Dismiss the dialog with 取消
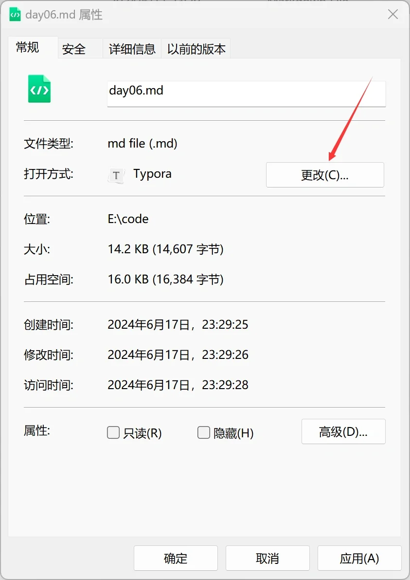 point(267,558)
